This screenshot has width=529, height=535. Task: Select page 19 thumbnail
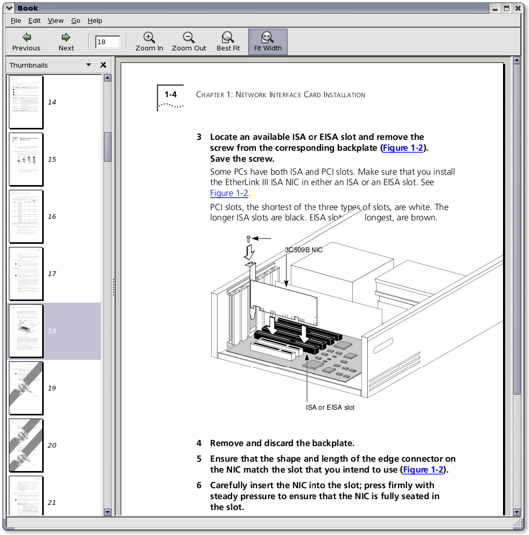pyautogui.click(x=26, y=388)
